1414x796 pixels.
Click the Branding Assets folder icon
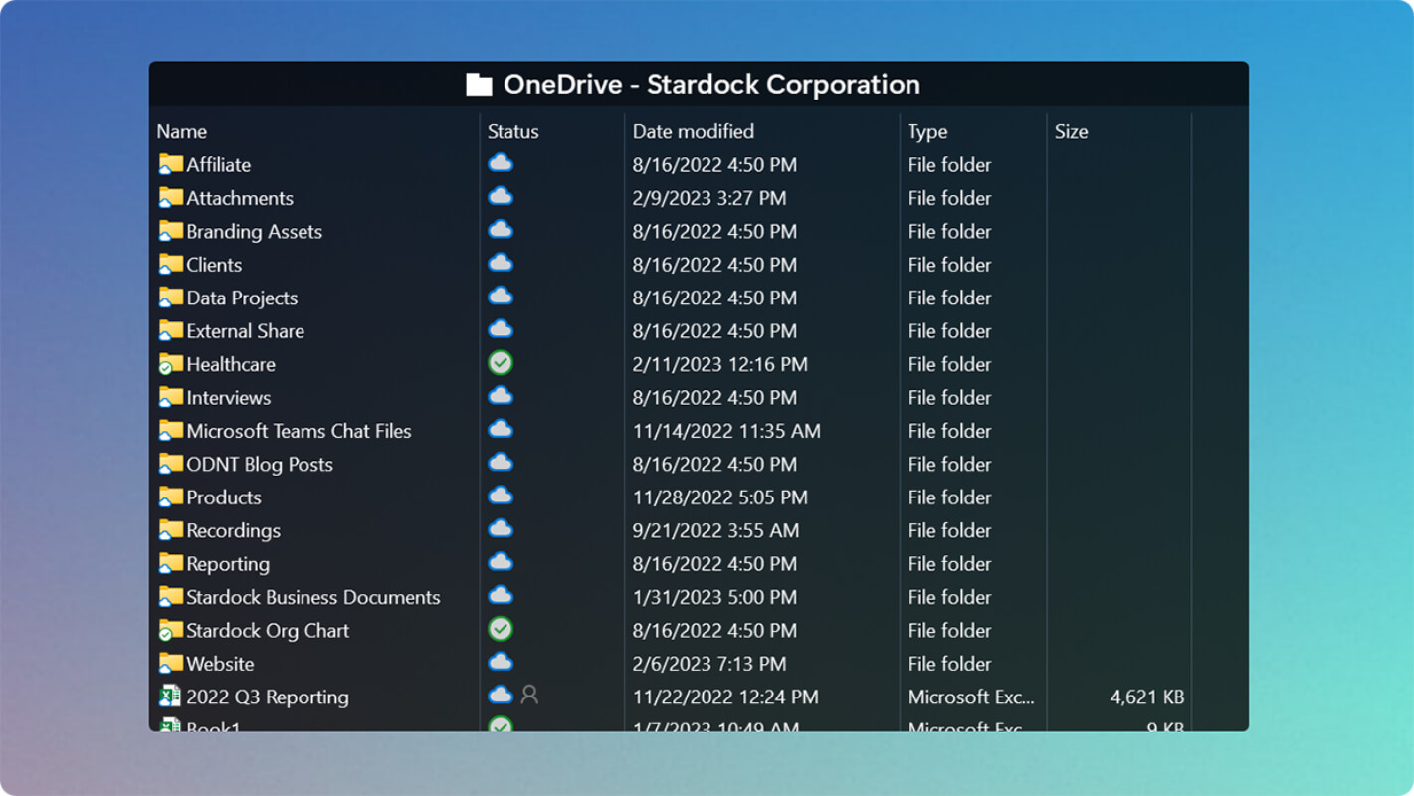[170, 231]
